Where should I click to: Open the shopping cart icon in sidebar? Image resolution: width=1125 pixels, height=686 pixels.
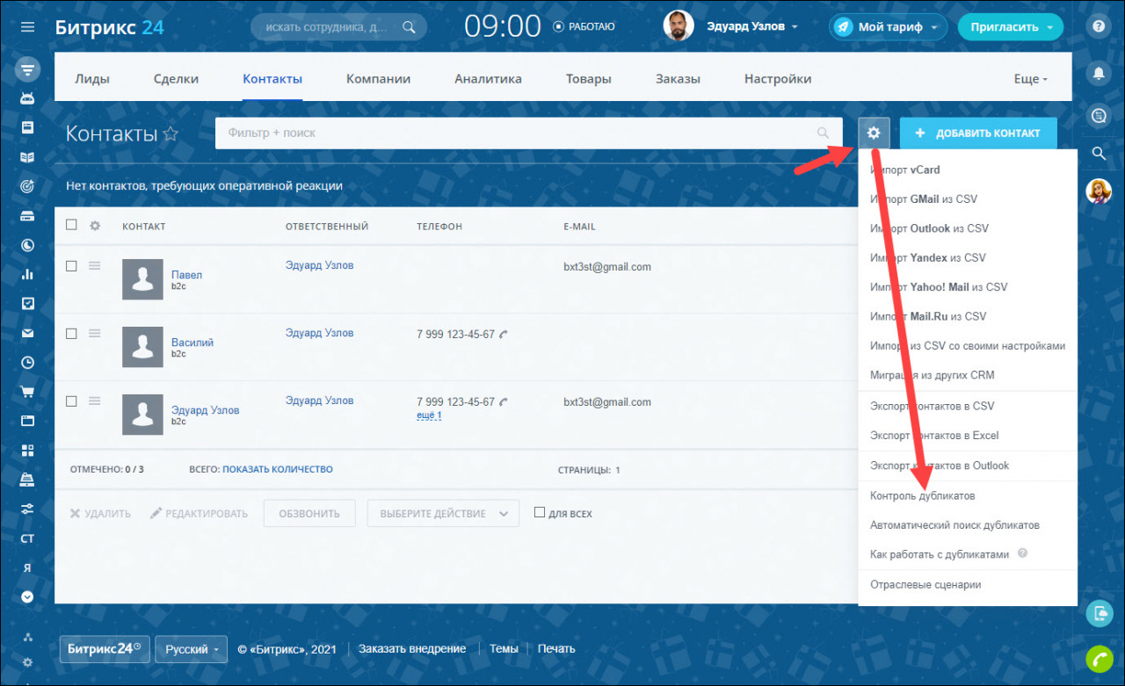click(27, 392)
